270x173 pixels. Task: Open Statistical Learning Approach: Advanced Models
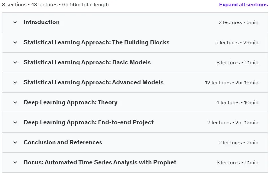[93, 82]
